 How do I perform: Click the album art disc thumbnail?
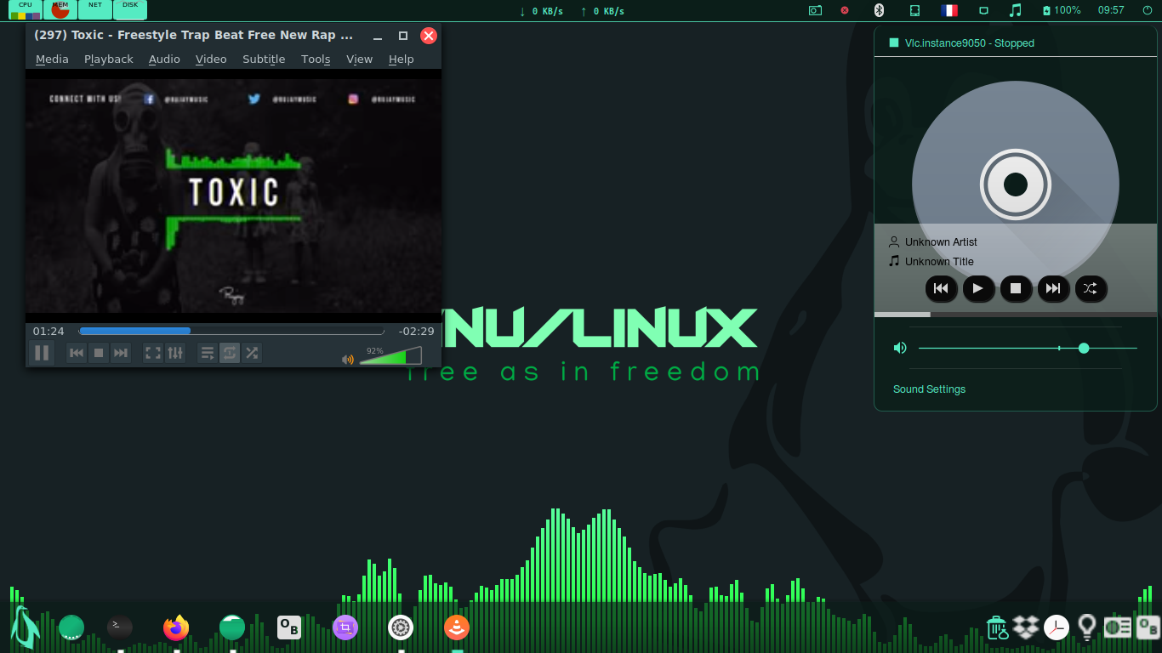click(1016, 185)
